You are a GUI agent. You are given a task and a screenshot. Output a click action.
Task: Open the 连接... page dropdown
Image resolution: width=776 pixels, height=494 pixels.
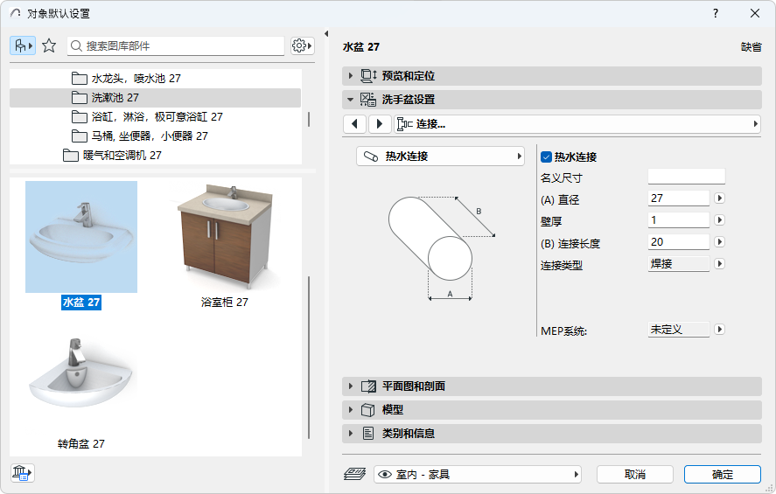[x=577, y=123]
